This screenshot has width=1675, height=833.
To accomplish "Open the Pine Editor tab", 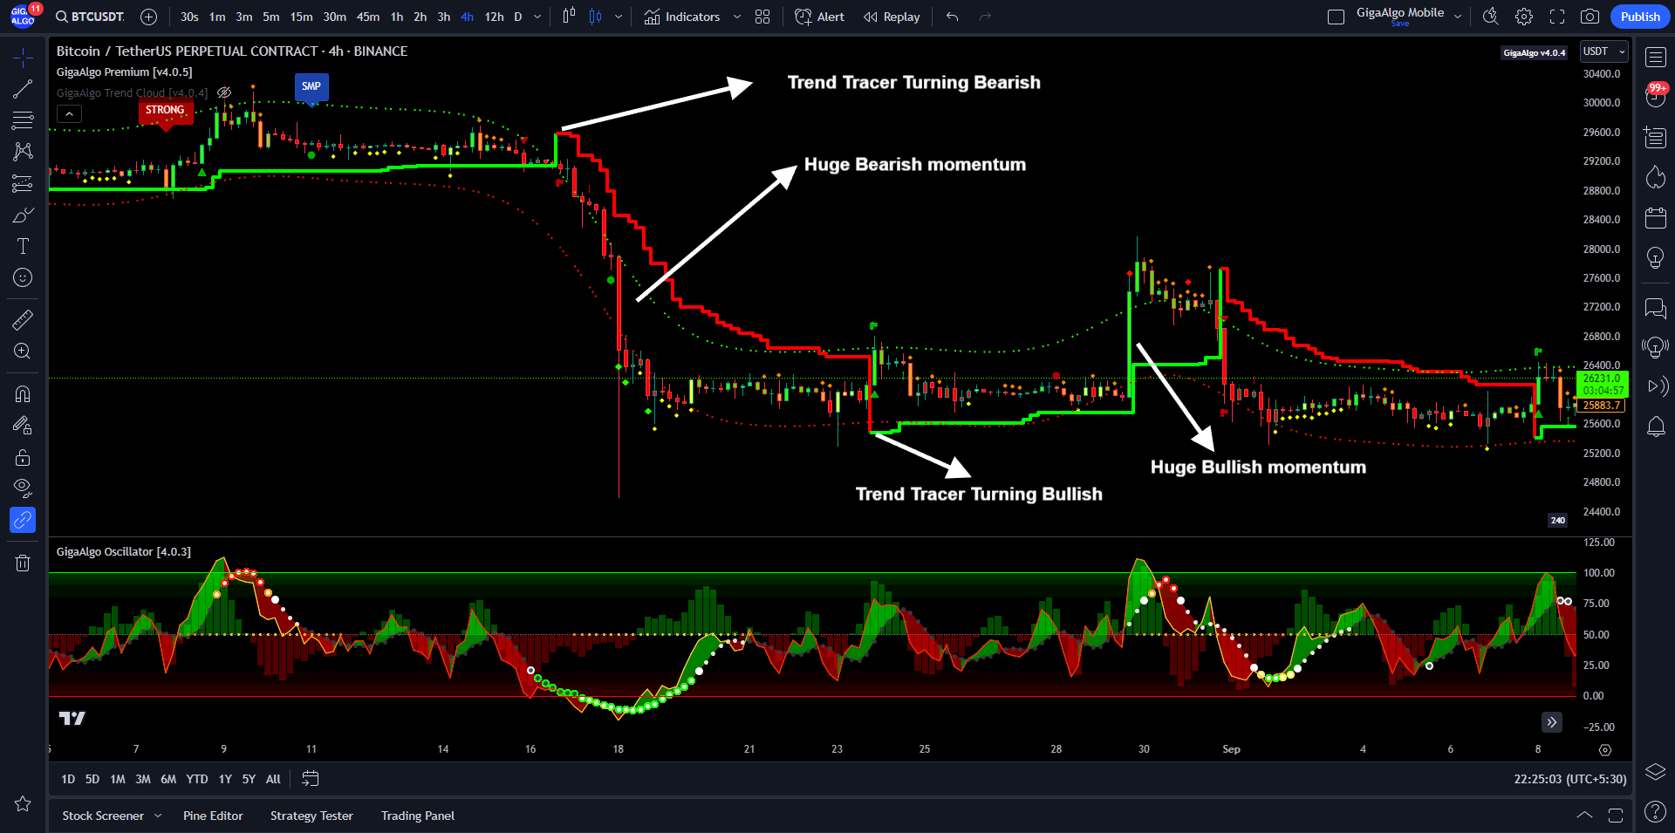I will [x=213, y=816].
